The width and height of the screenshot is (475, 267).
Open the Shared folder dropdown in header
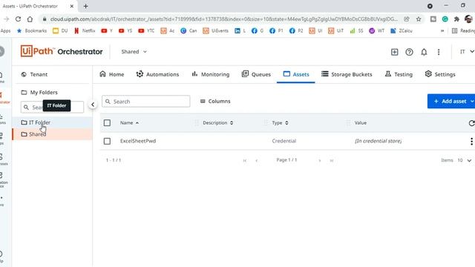(x=134, y=52)
